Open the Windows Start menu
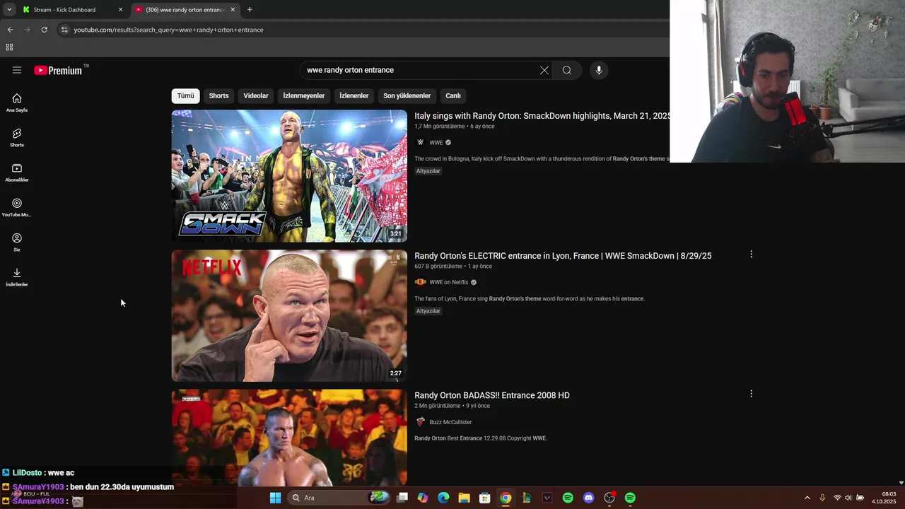Image resolution: width=905 pixels, height=509 pixels. 275,498
